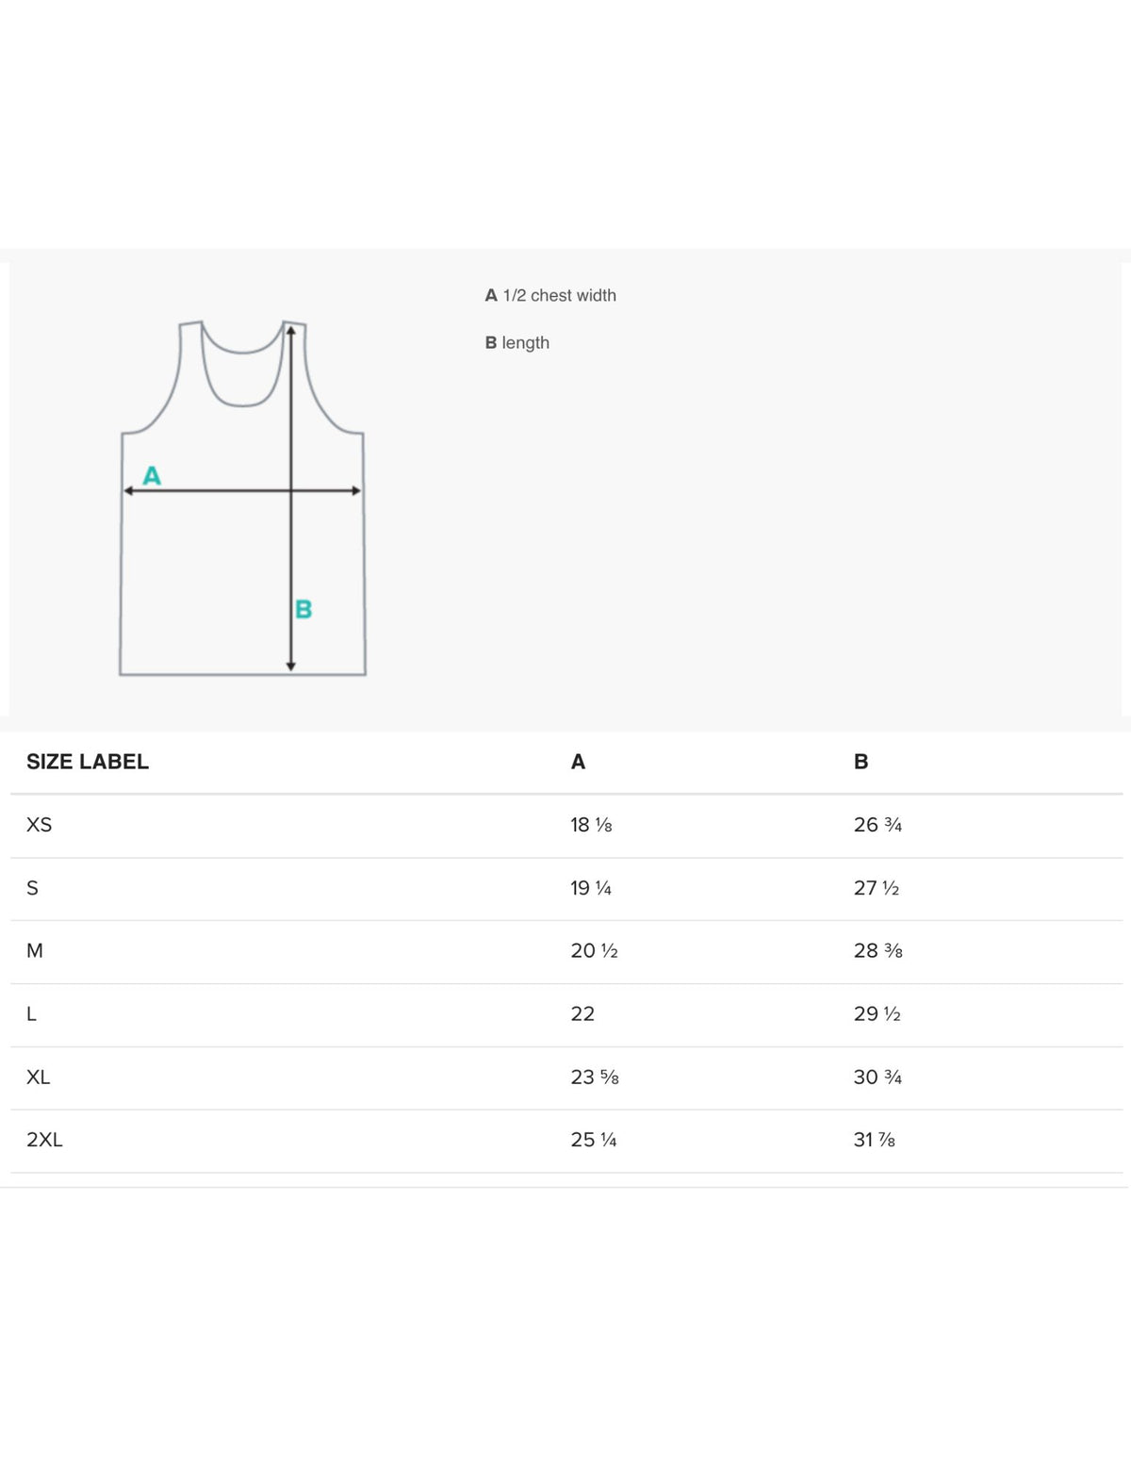The width and height of the screenshot is (1131, 1464).
Task: Click the 22 chest value for L
Action: 582,1013
